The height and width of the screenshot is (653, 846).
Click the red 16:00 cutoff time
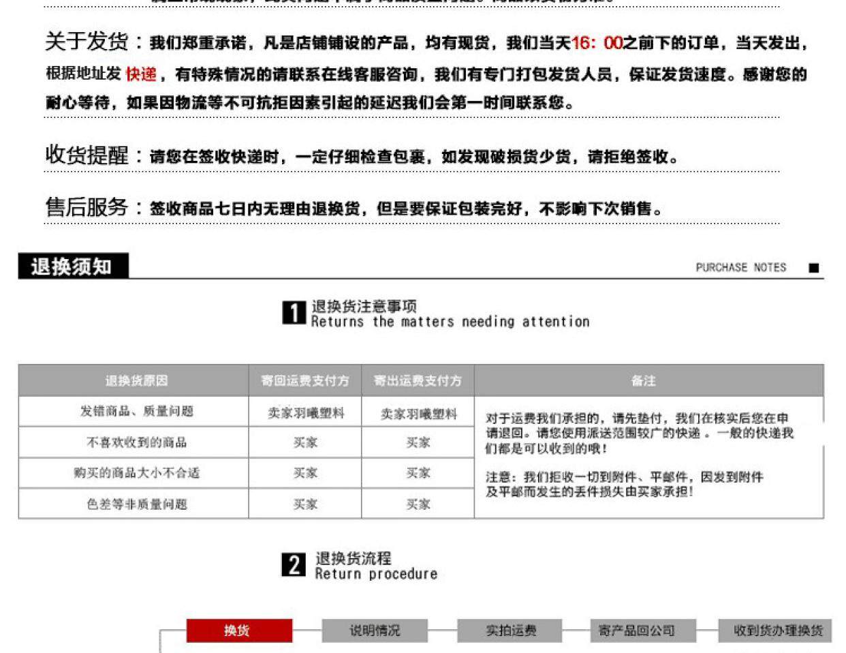pos(597,43)
